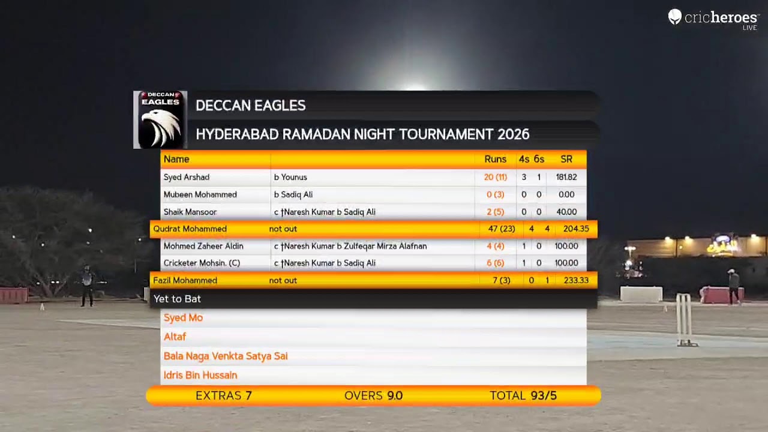This screenshot has height=432, width=768.
Task: Click Cricketer Mohsin's runs 6 (6)
Action: pyautogui.click(x=497, y=263)
